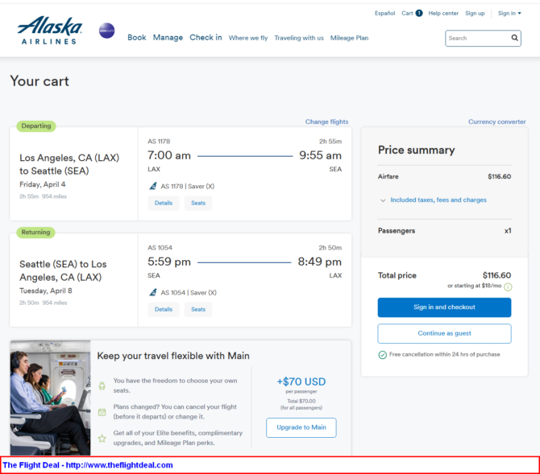This screenshot has width=540, height=474.
Task: Click the financing info icon near $18/mo
Action: [x=508, y=286]
